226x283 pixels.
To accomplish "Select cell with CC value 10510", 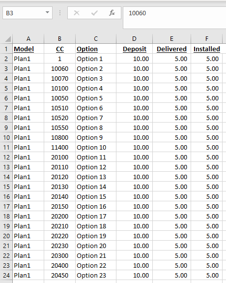I will [59, 108].
